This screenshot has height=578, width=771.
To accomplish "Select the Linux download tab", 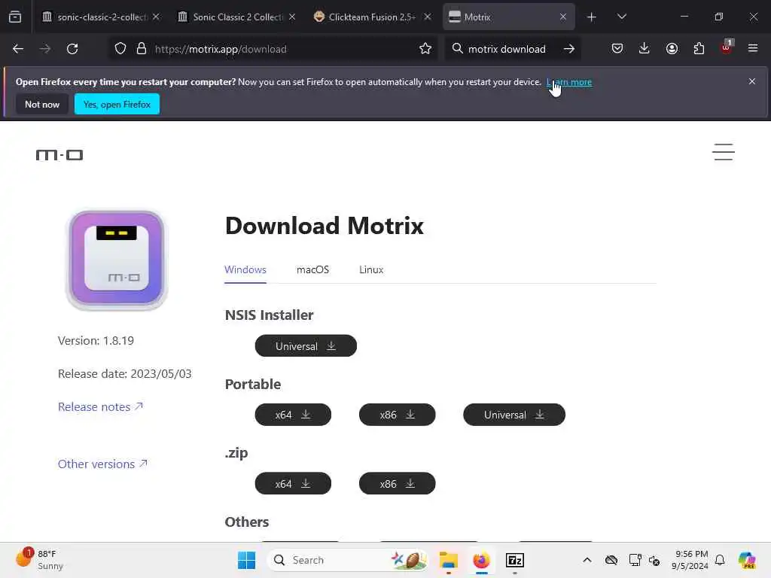I will click(x=371, y=269).
